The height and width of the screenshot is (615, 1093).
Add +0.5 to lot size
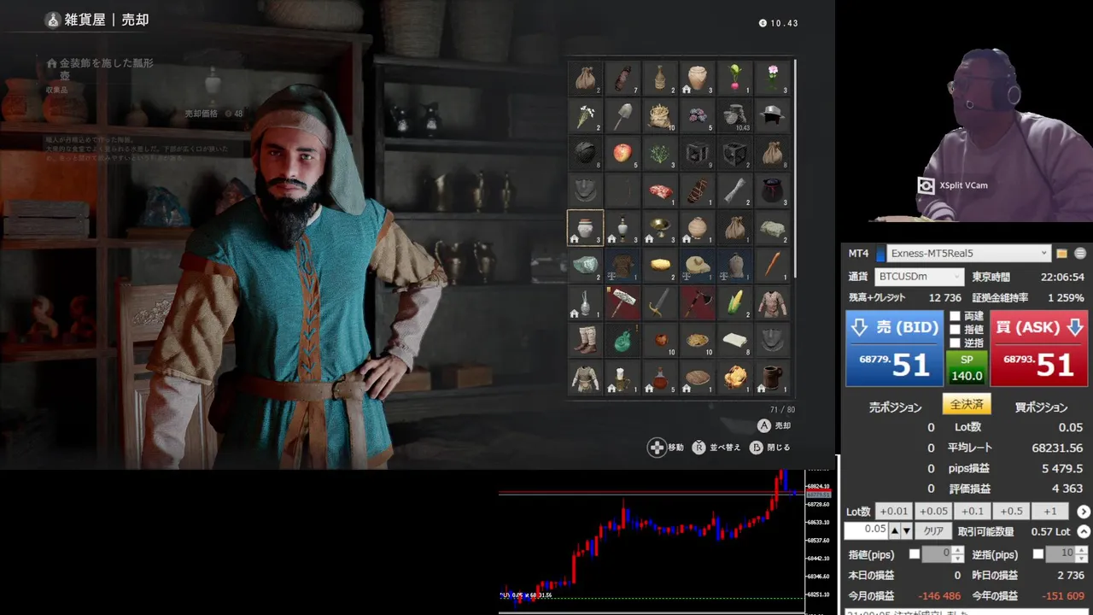coord(1011,512)
